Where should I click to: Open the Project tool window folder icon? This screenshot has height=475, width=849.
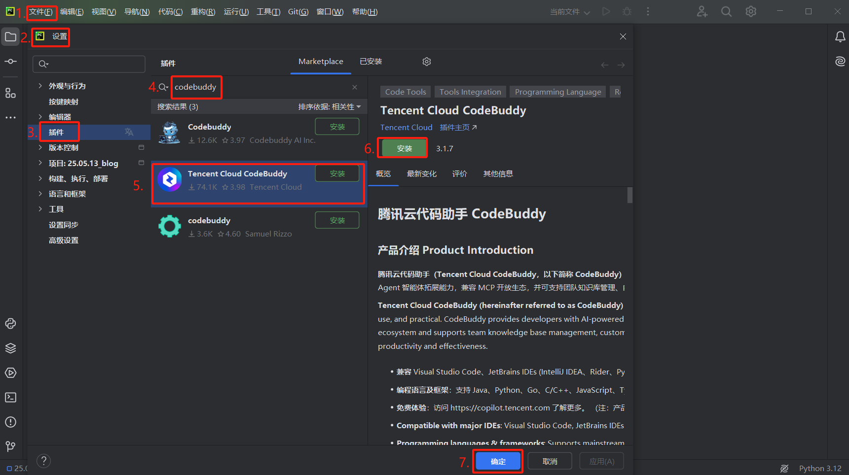coord(10,37)
